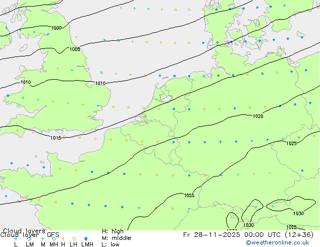Viewport: 320px width, 247px height.
Task: Click the 'MH' legend abbreviation text
Action: (x=54, y=244)
